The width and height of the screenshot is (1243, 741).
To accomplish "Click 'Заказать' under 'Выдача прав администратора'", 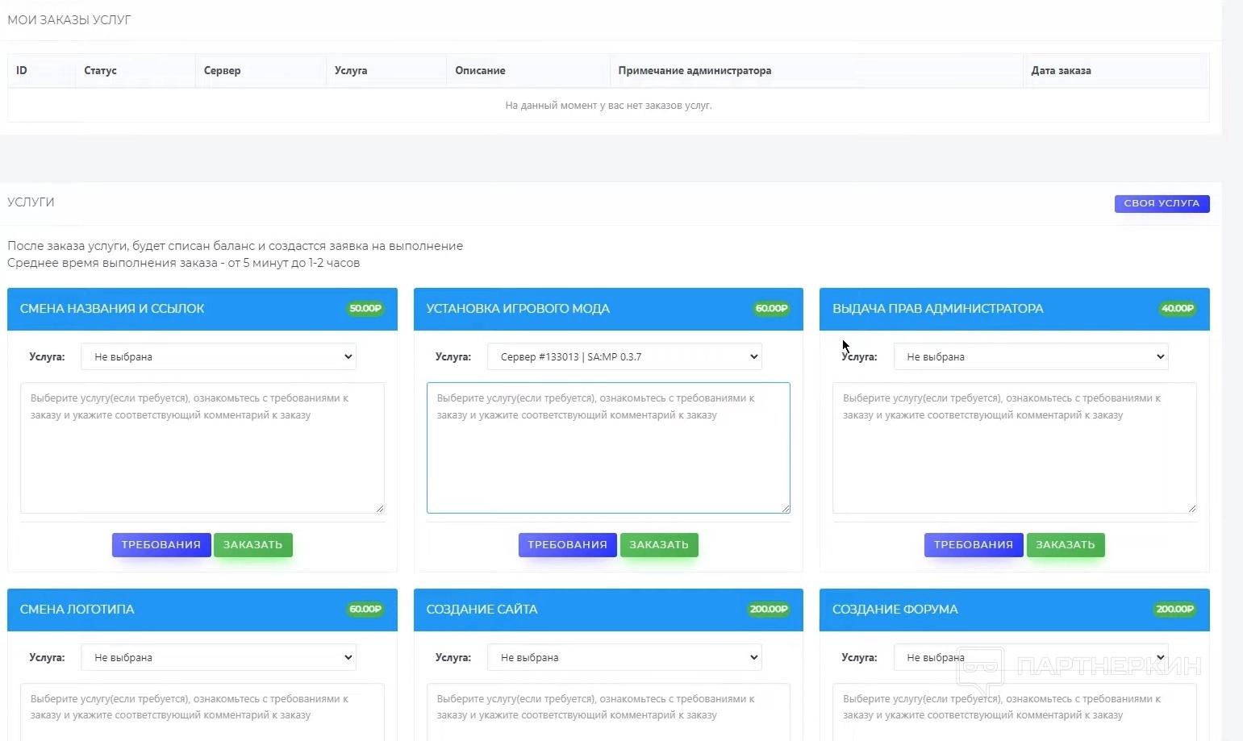I will (x=1065, y=545).
